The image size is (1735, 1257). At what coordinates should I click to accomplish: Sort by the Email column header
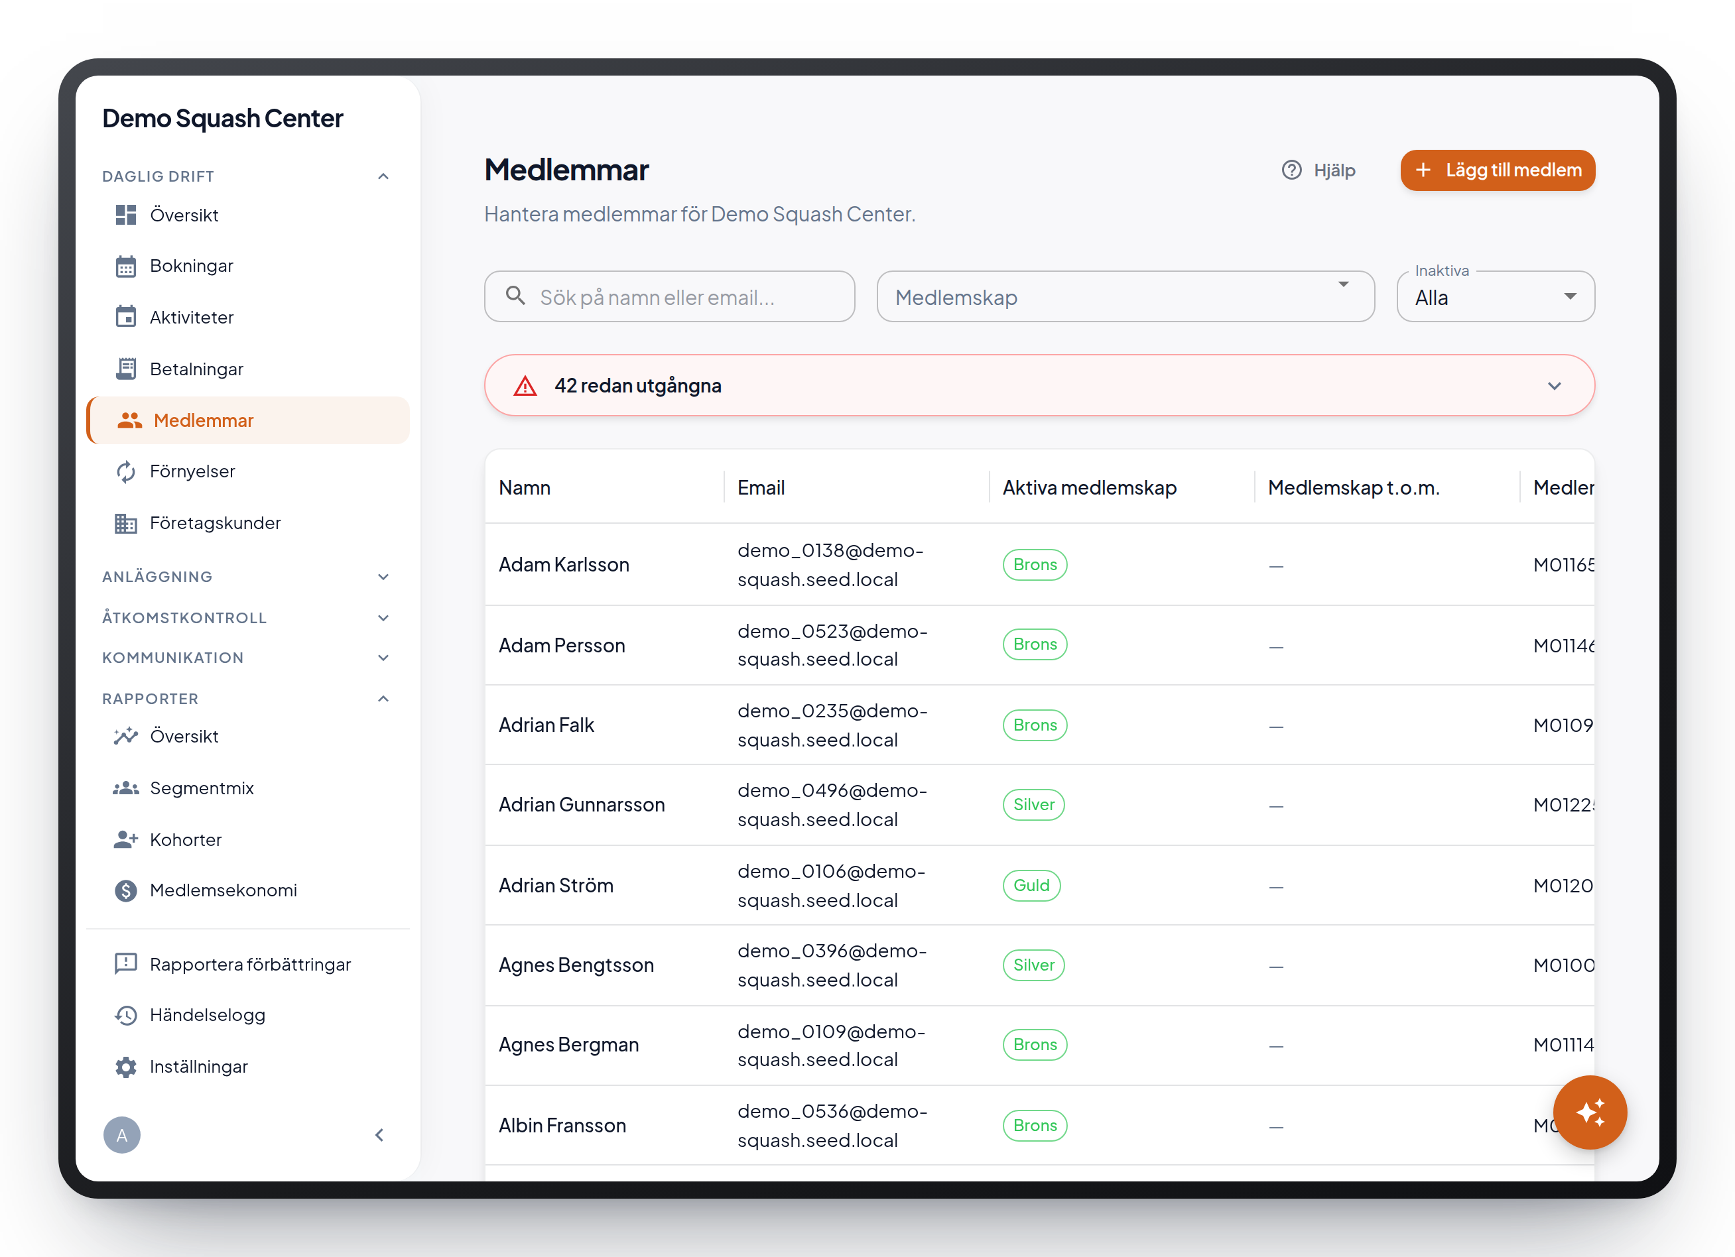[761, 487]
